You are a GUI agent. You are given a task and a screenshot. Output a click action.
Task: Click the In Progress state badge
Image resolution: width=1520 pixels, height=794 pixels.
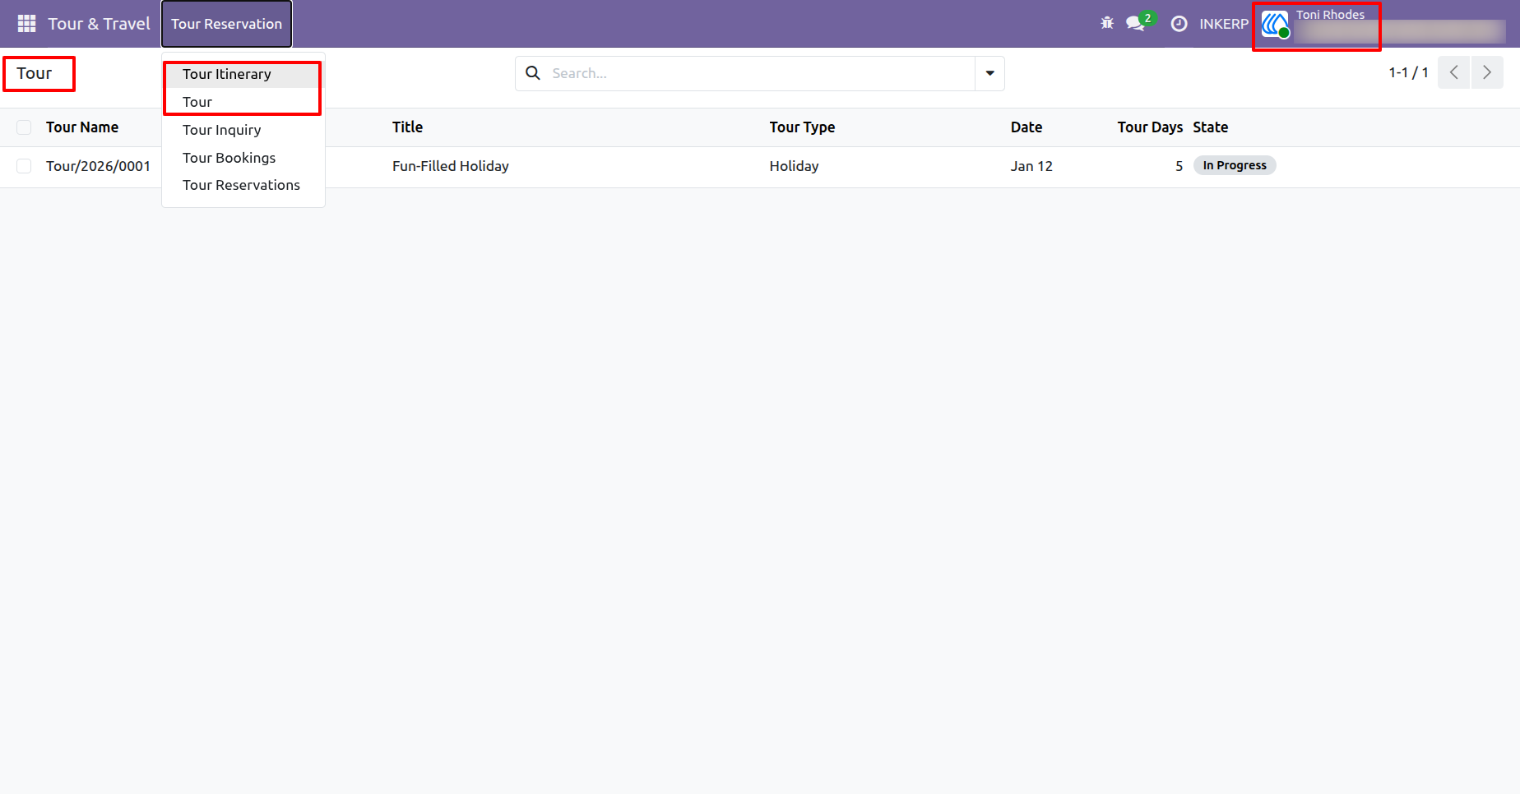(x=1235, y=165)
